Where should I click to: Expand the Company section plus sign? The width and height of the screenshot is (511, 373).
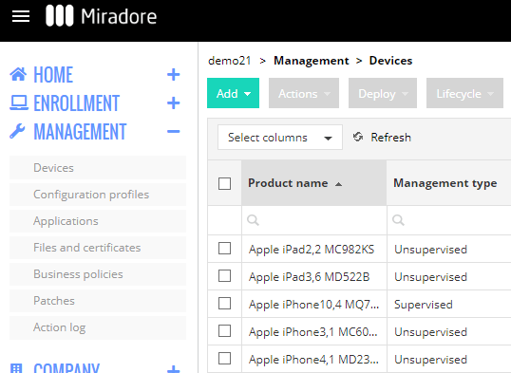pyautogui.click(x=174, y=369)
